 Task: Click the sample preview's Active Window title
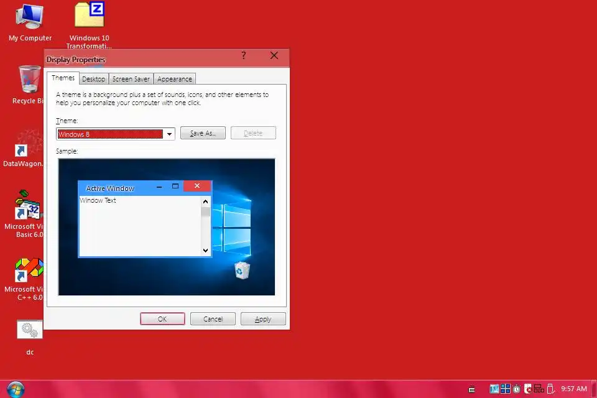(110, 188)
